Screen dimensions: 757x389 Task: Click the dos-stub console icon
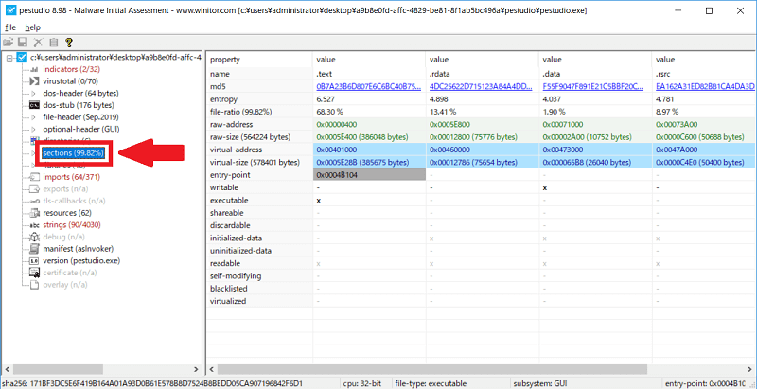click(x=34, y=105)
